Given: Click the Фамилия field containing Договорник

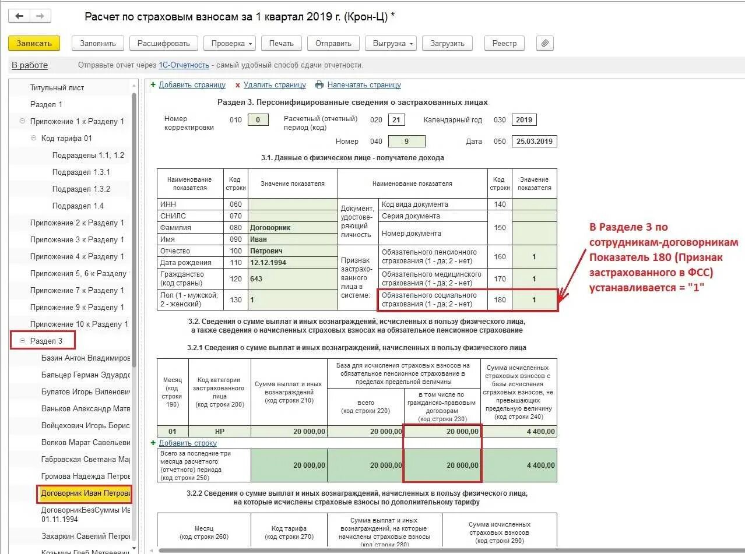Looking at the screenshot, I should pos(293,228).
